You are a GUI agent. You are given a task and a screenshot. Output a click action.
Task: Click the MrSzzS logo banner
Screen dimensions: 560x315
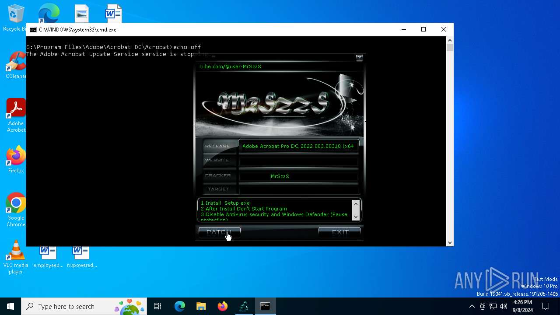coord(280,104)
